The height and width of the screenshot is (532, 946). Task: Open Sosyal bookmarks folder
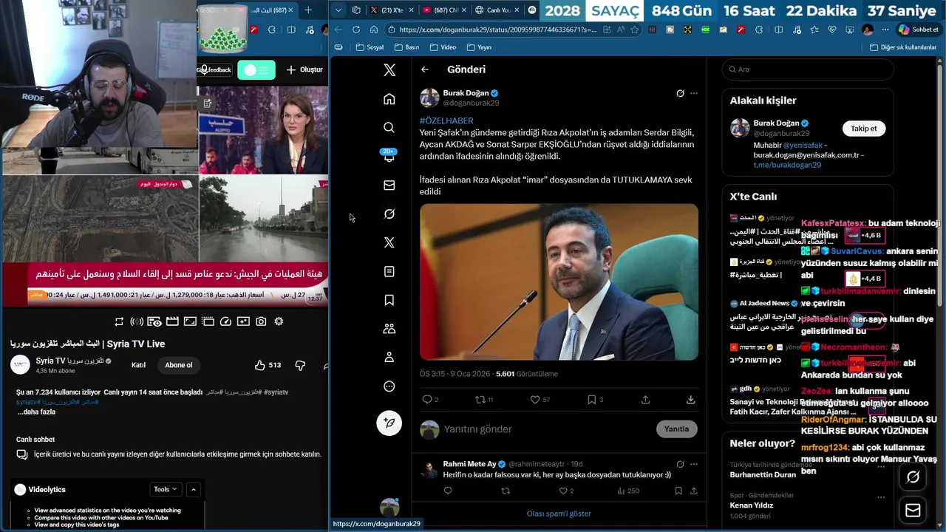[x=370, y=47]
